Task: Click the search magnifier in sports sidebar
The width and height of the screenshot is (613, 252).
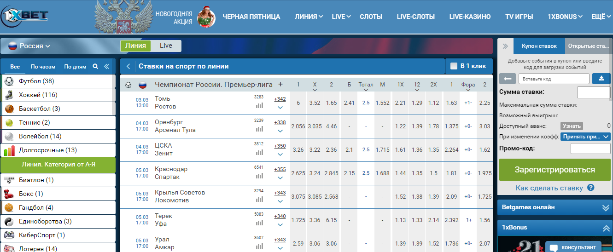Action: coord(95,66)
